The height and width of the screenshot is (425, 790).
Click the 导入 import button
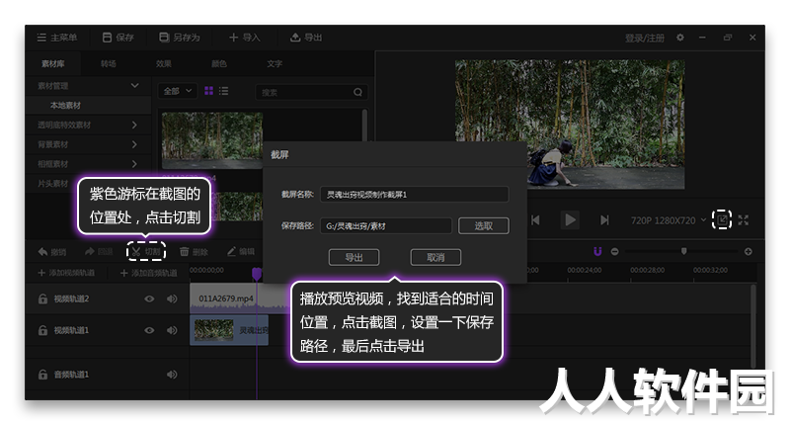tap(244, 38)
